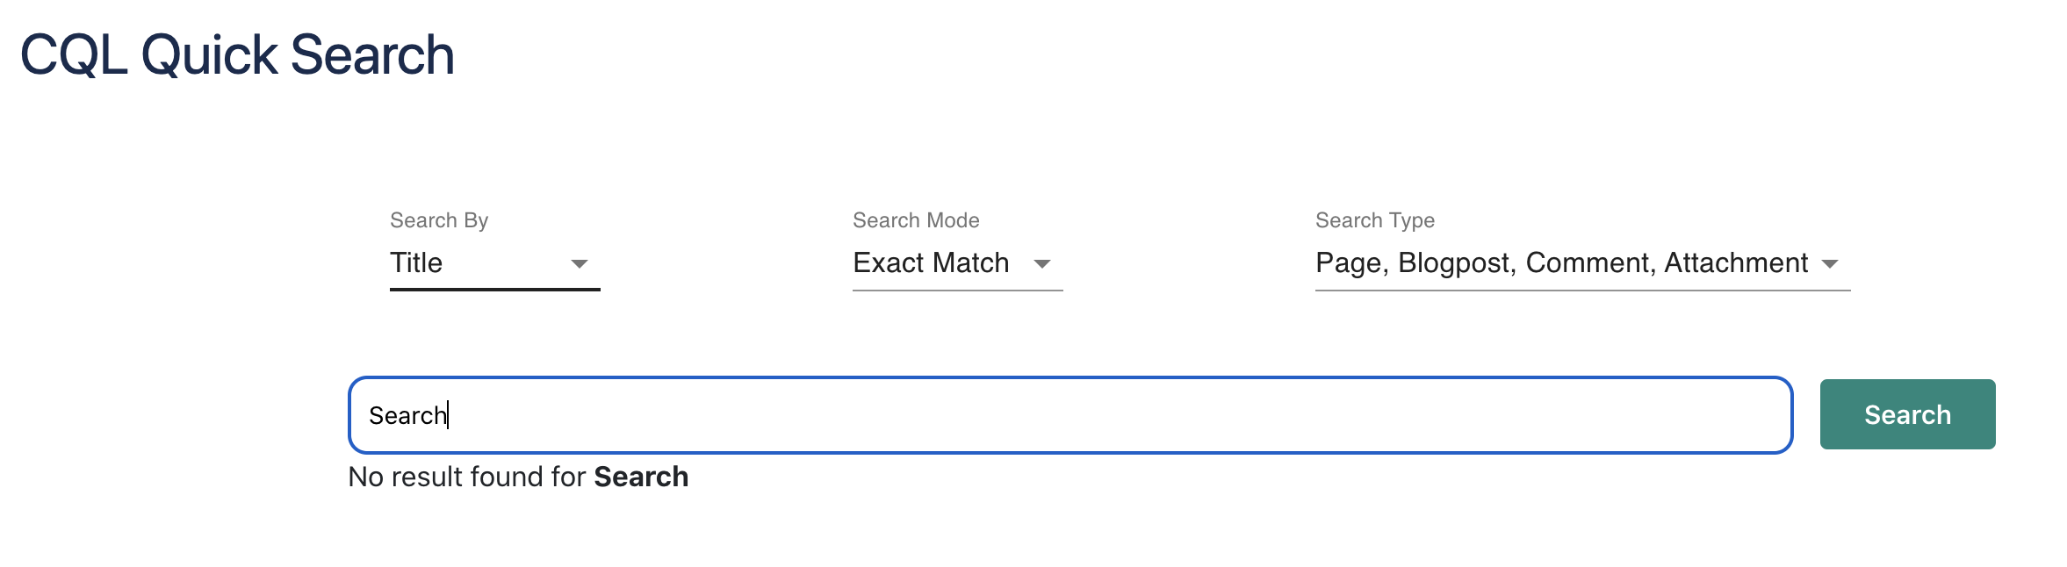Click the word "CQL" in the page title
This screenshot has height=567, width=2067.
point(74,54)
